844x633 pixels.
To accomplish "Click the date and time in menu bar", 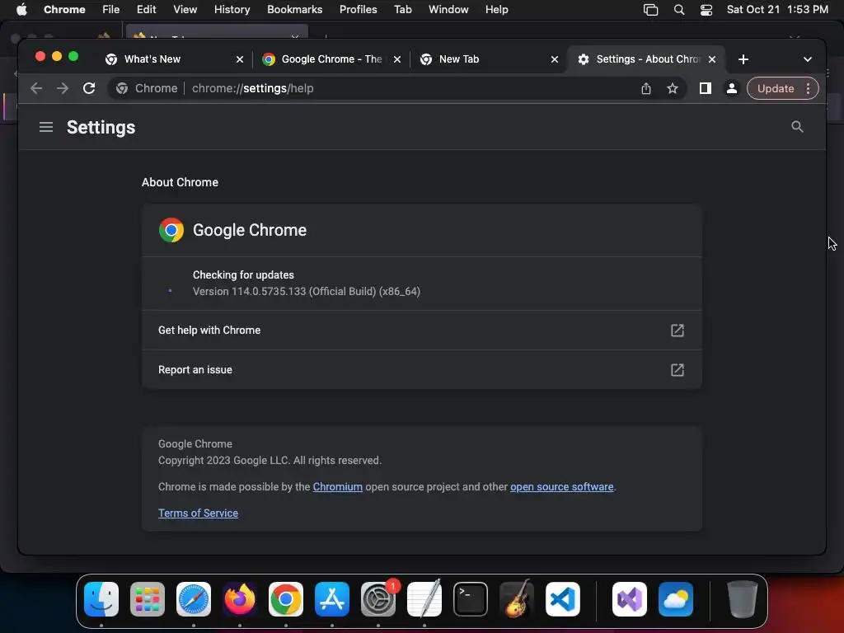I will click(x=777, y=10).
